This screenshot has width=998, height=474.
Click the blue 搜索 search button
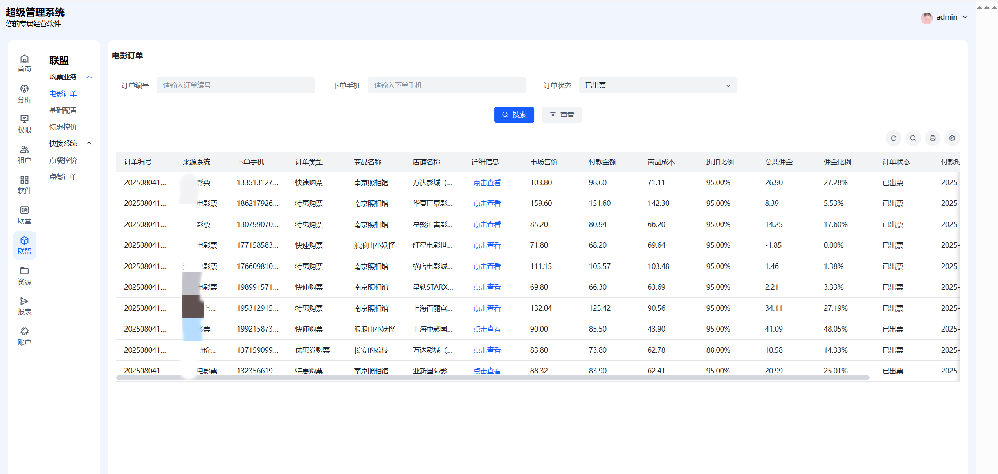(x=514, y=115)
